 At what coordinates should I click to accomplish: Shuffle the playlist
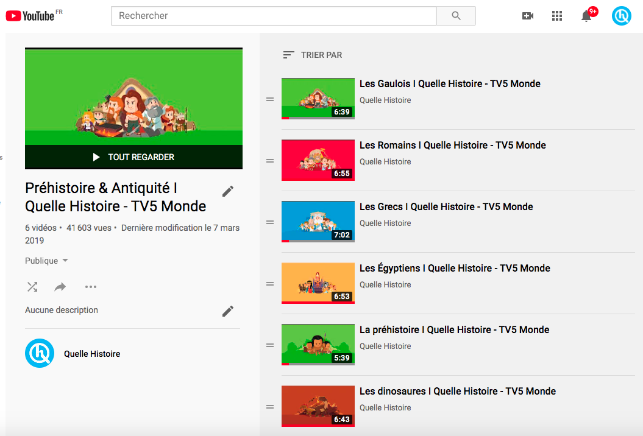point(32,287)
